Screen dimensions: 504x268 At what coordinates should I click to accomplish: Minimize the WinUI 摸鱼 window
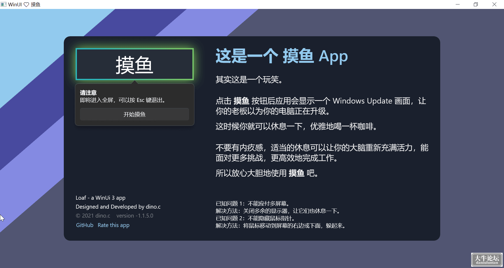click(x=458, y=4)
